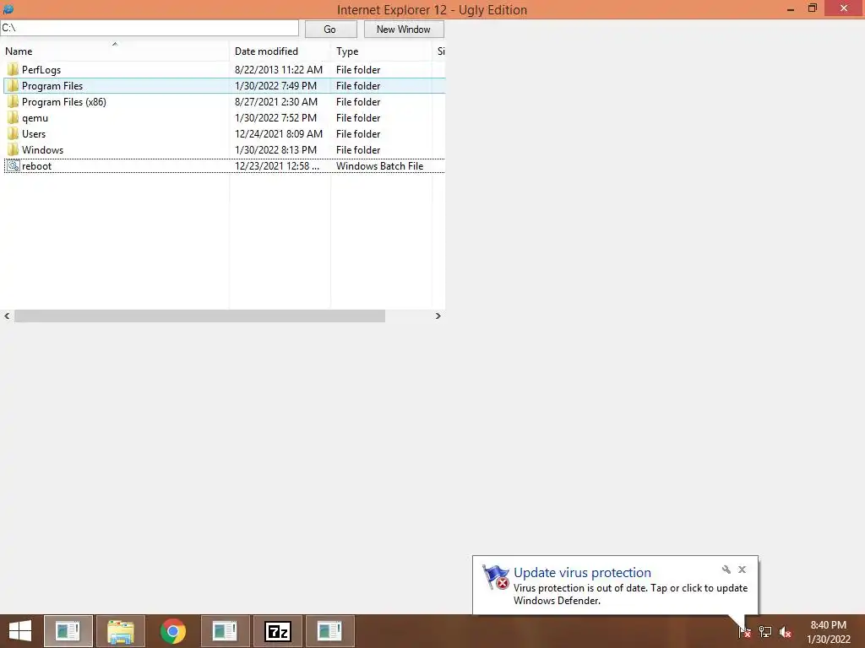
Task: Open File Explorer from the taskbar
Action: click(121, 631)
